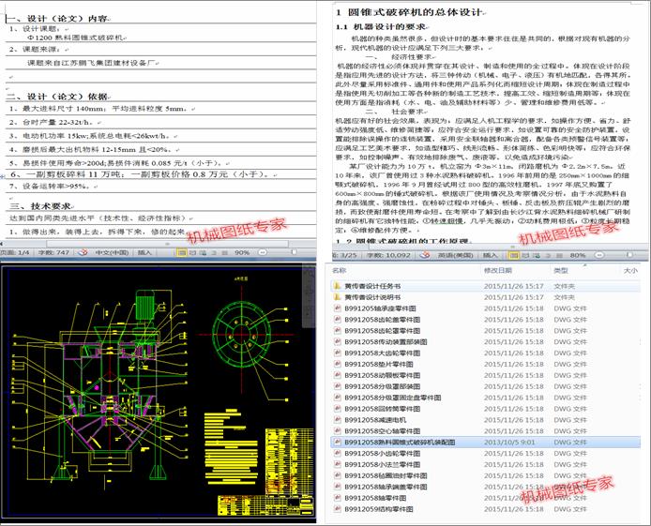
Task: Click heading 二、设计（论文）依据 in the 90% Word window
Action: 57,97
